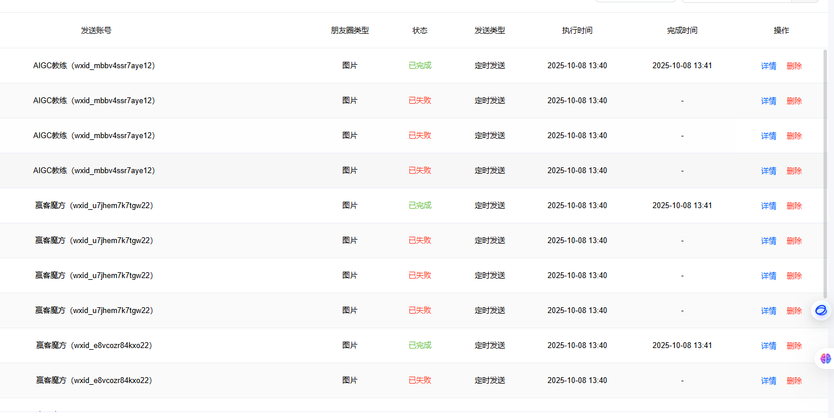Select account cell of completed wxid_u7jhem7k7tgw22 row
Viewport: 834px width, 418px height.
point(94,205)
